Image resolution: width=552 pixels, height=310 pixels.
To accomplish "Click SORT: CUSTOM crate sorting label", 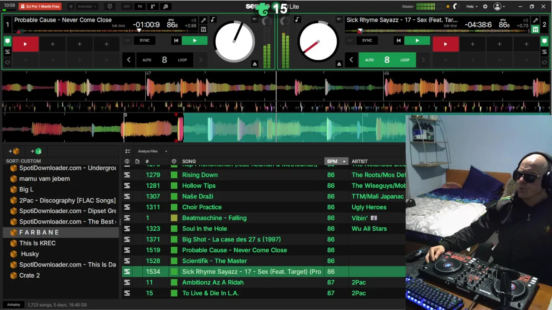I will click(23, 161).
